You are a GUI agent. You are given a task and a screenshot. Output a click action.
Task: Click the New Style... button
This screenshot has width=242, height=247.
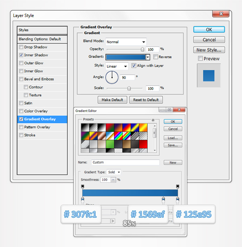tap(209, 50)
